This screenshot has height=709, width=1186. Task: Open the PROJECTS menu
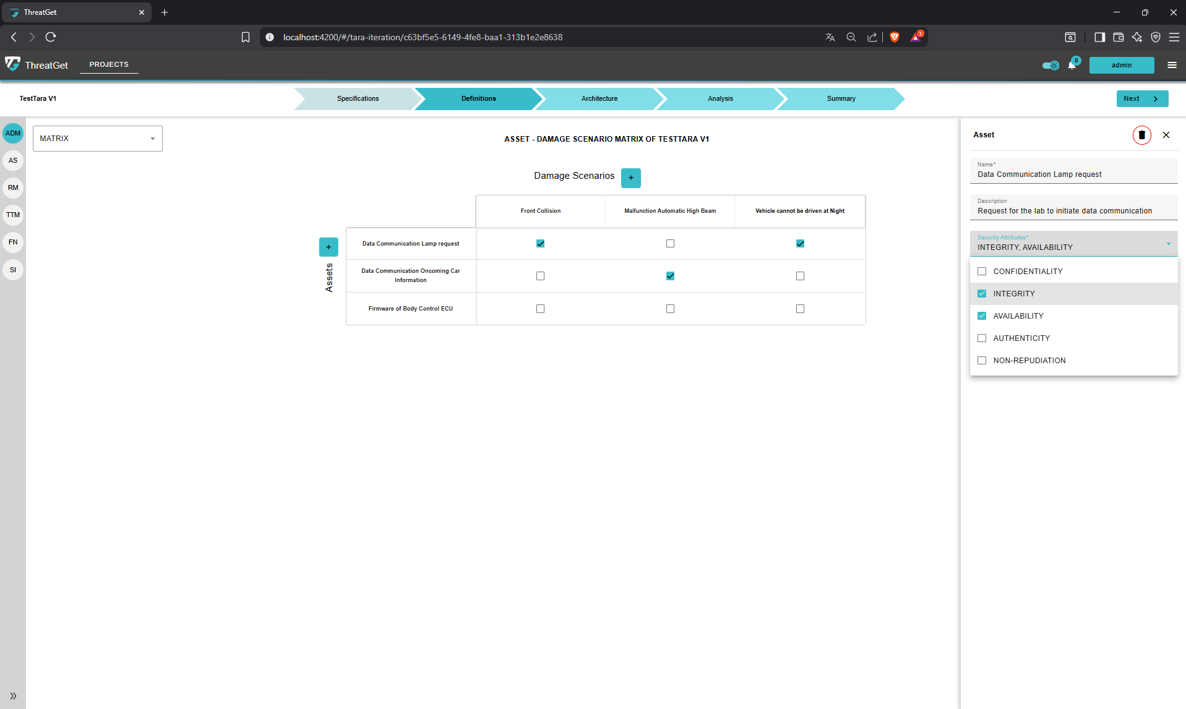coord(108,64)
